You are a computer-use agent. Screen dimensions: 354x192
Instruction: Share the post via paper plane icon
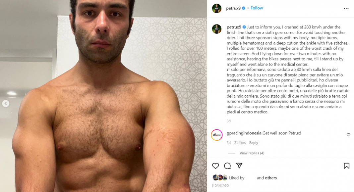(x=239, y=166)
